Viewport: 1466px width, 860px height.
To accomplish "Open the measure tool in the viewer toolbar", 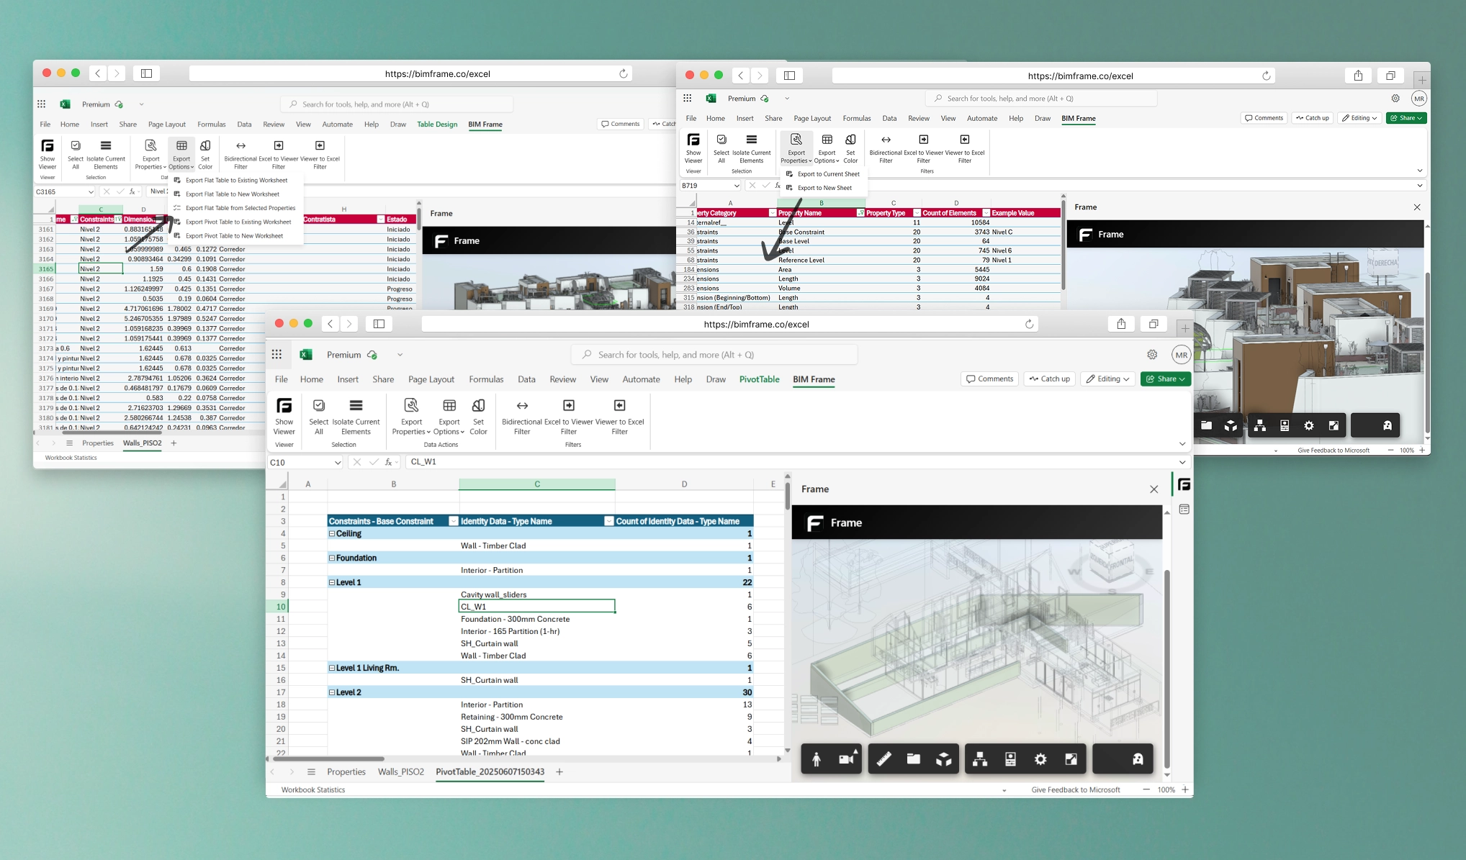I will (x=883, y=758).
